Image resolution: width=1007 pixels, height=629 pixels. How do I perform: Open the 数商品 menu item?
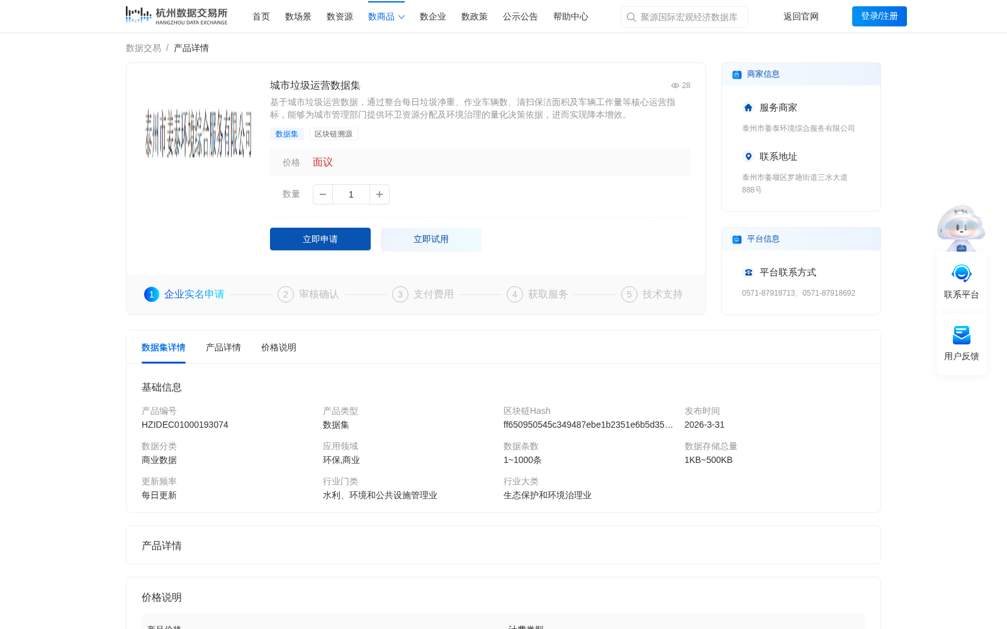pyautogui.click(x=381, y=16)
